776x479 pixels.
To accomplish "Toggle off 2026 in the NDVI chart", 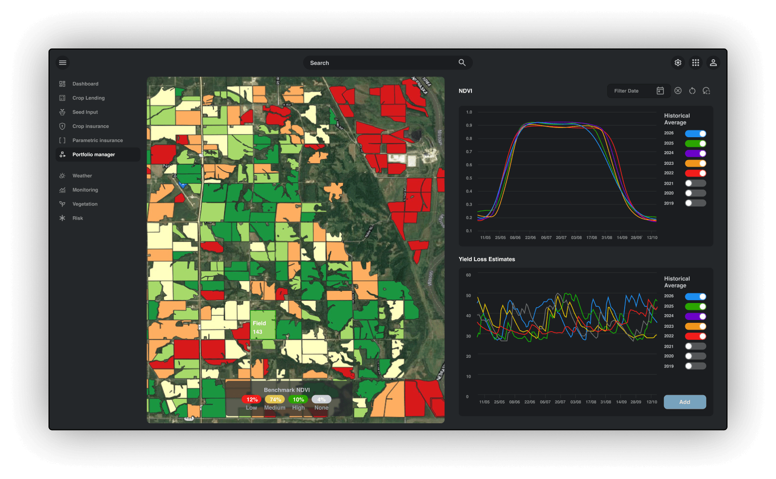I will click(x=695, y=134).
